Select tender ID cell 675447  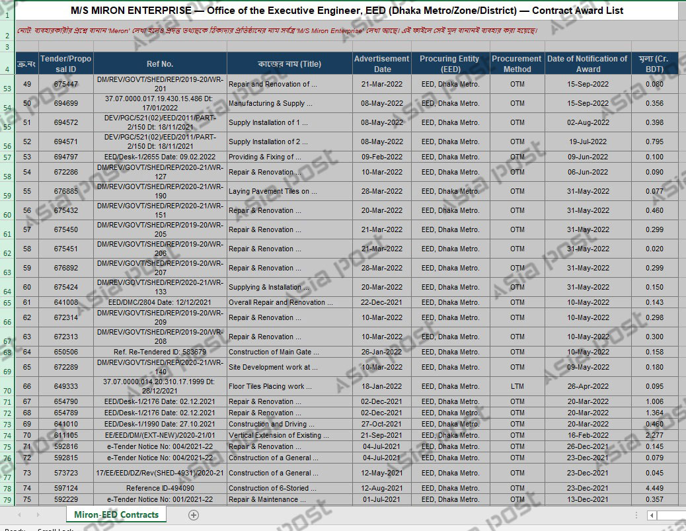(65, 84)
